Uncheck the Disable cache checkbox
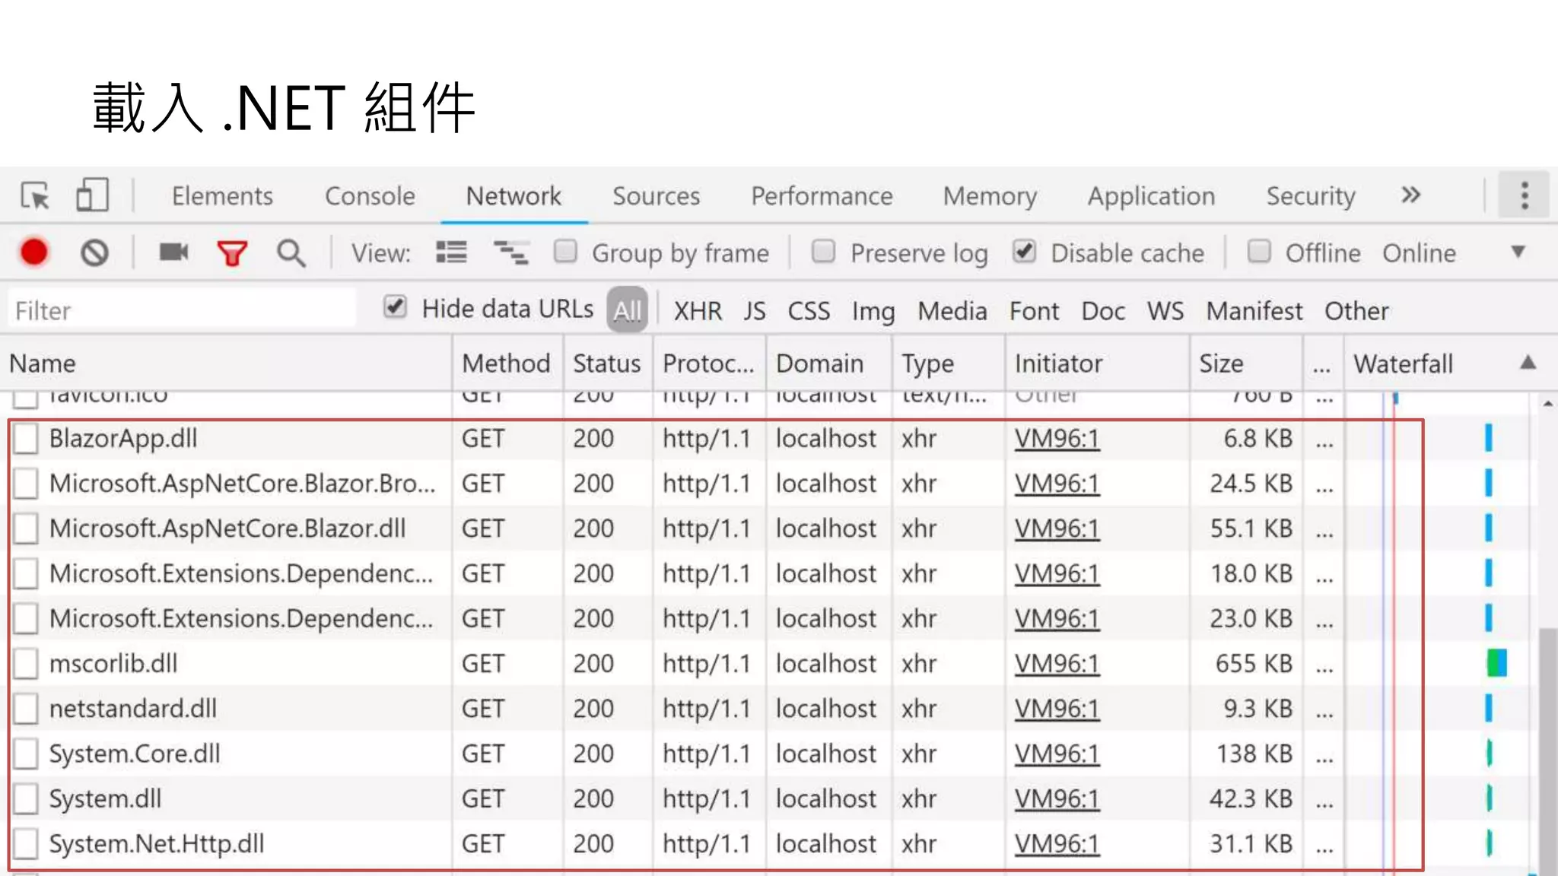Image resolution: width=1558 pixels, height=876 pixels. point(1024,252)
